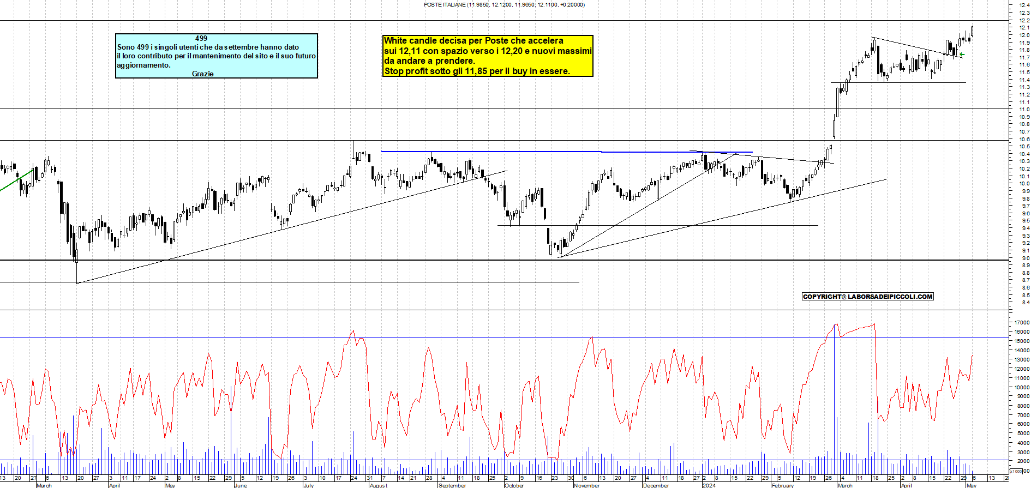Viewport: 1031px width, 488px height.
Task: Click the 17000 volume axis label
Action: (1022, 323)
